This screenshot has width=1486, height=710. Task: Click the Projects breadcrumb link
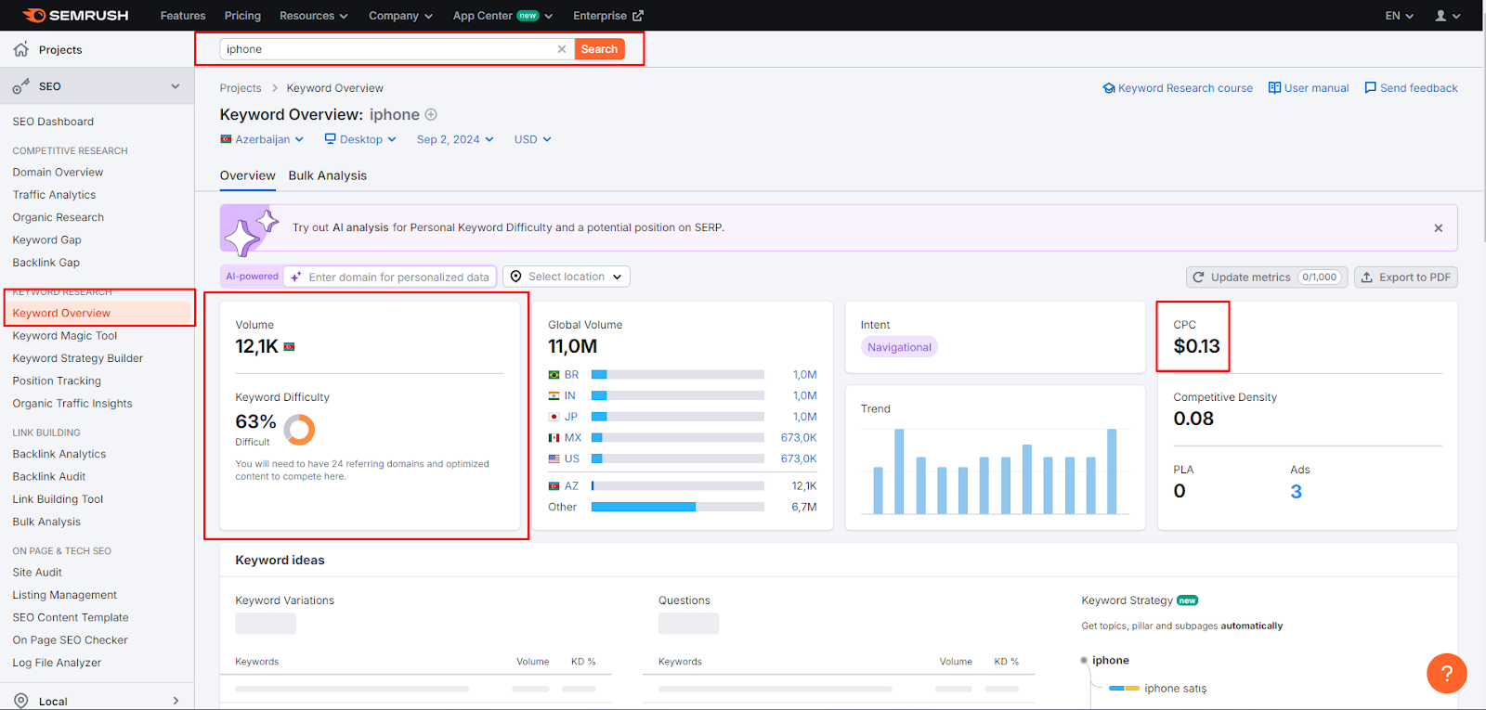(241, 88)
